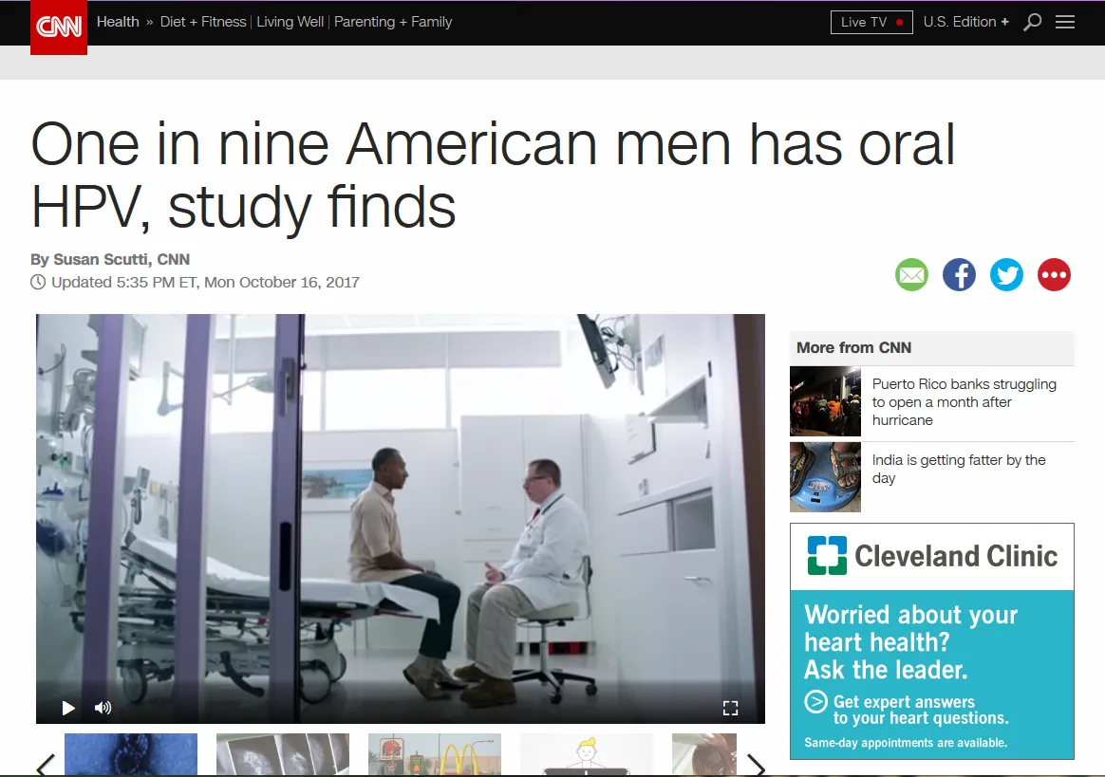Open Diet + Fitness section
Image resolution: width=1105 pixels, height=777 pixels.
click(x=203, y=22)
